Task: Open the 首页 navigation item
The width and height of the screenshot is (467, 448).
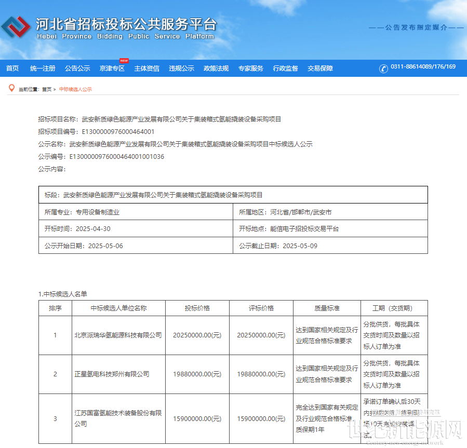Action: tap(12, 69)
